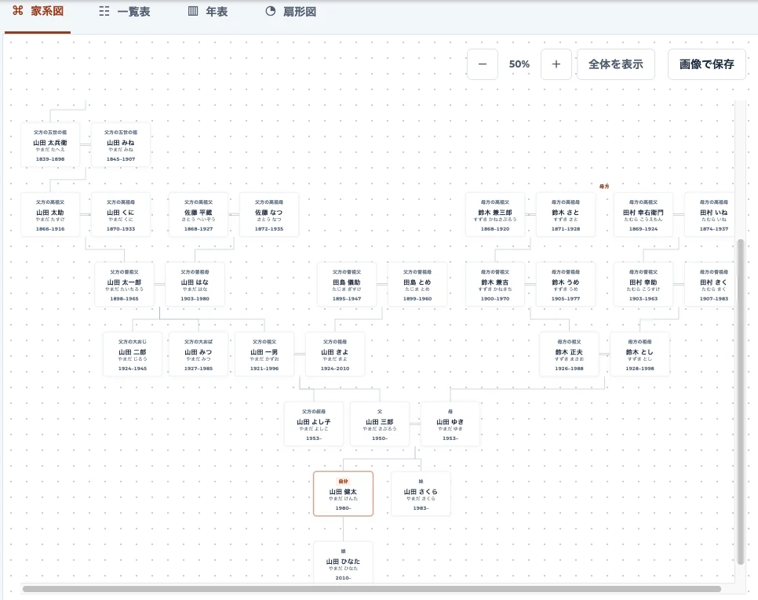Click the 年表 columns icon
This screenshot has height=600, width=758.
192,11
